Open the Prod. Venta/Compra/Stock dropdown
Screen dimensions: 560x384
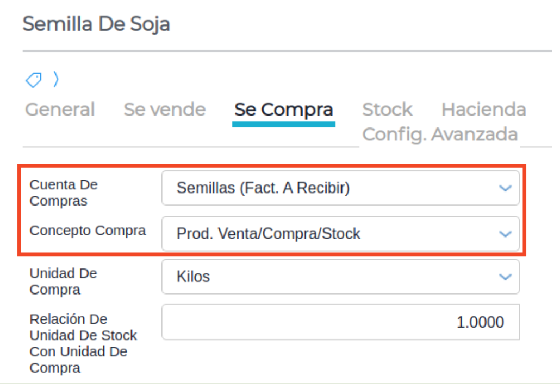pos(332,234)
